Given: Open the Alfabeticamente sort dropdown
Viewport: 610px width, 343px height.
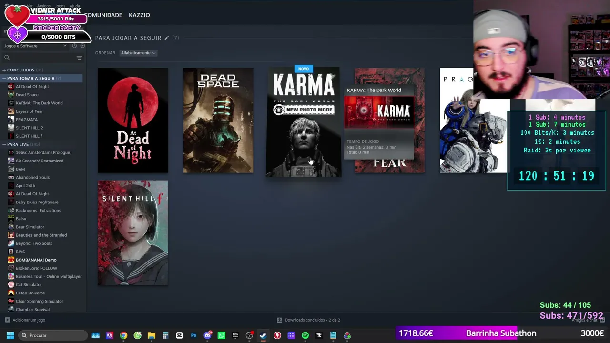Looking at the screenshot, I should point(138,53).
